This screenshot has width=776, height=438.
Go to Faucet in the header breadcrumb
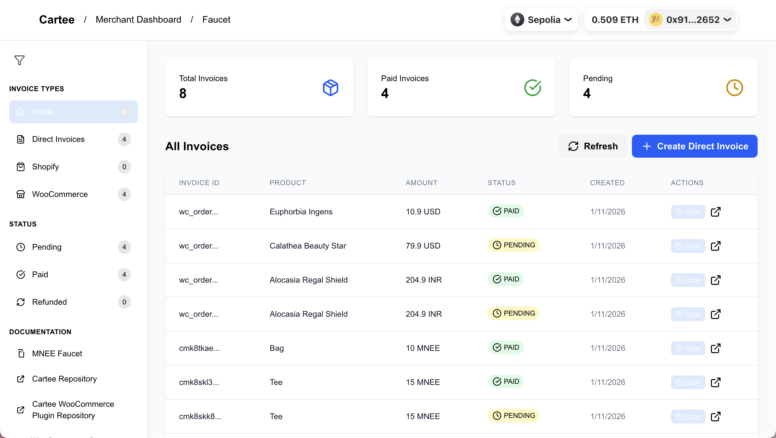pyautogui.click(x=216, y=20)
